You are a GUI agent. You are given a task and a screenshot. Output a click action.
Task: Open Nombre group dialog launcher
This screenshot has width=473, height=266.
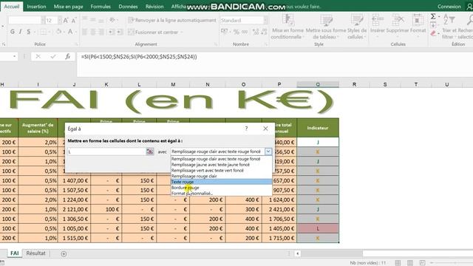click(266, 44)
